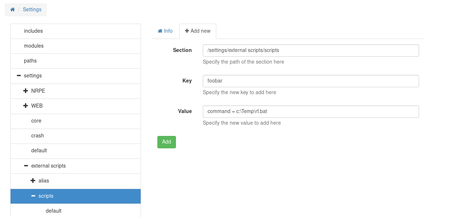This screenshot has height=217, width=450.
Task: Collapse the highlighted scripts node minus icon
Action: [x=33, y=196]
